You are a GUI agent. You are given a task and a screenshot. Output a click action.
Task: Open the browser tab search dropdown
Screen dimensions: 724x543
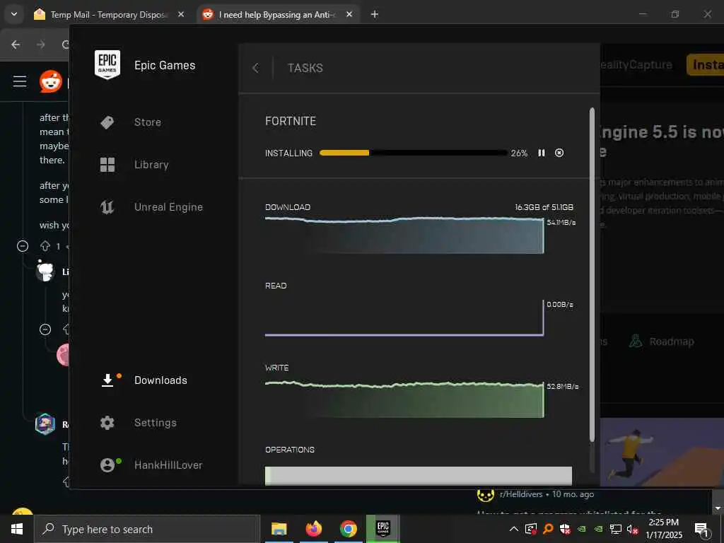tap(14, 14)
